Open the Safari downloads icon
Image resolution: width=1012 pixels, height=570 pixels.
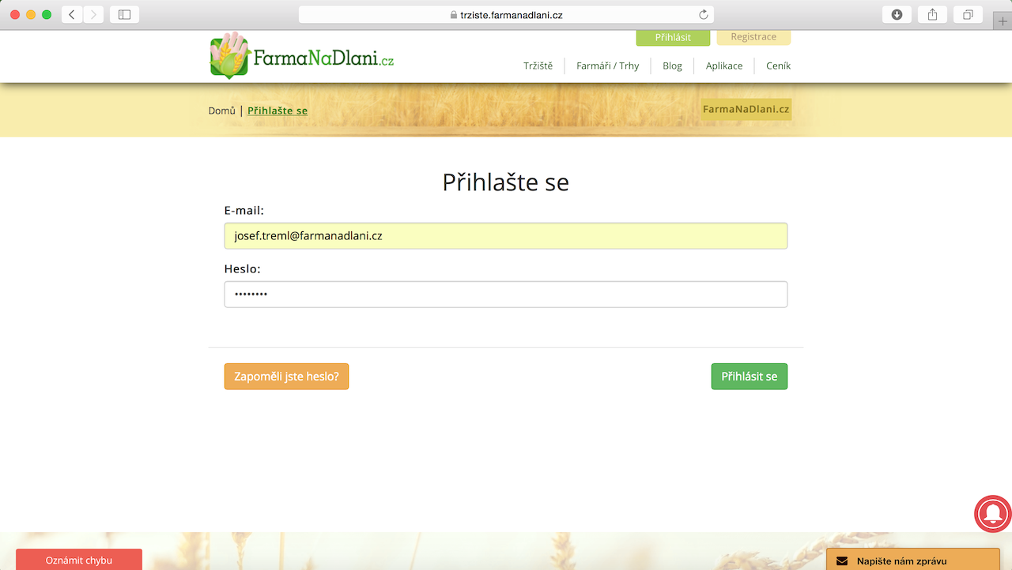tap(897, 15)
